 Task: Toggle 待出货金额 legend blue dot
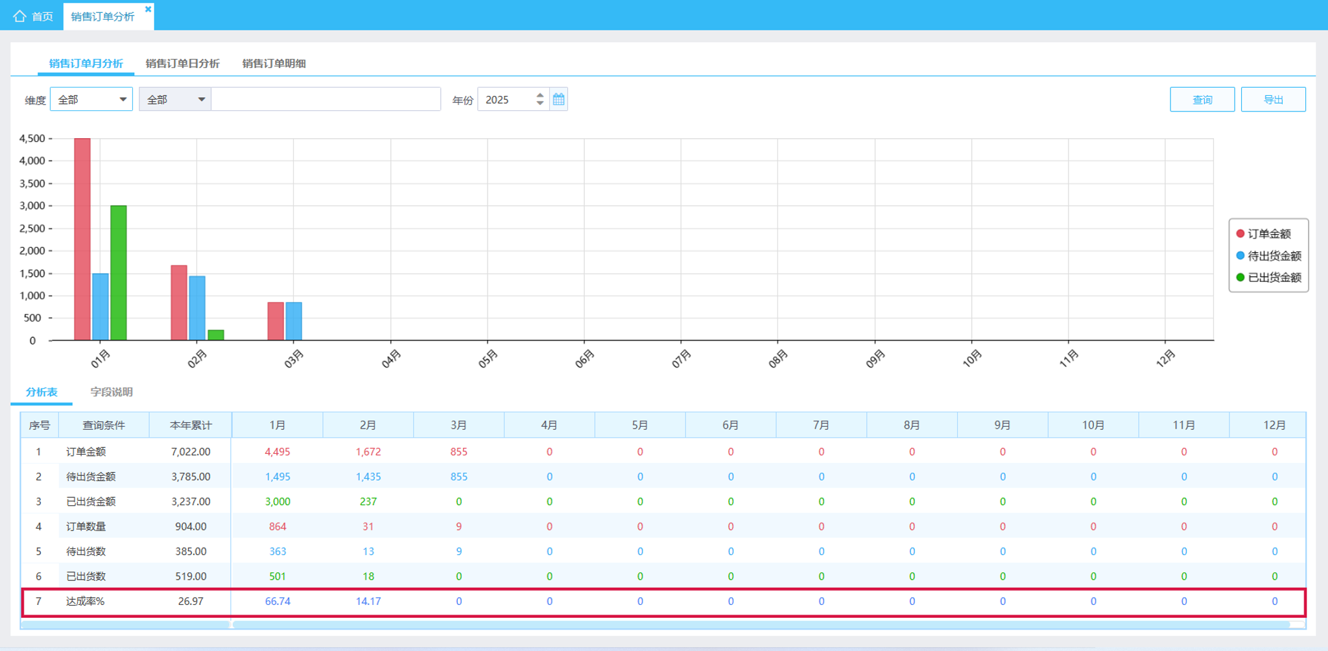[x=1240, y=255]
